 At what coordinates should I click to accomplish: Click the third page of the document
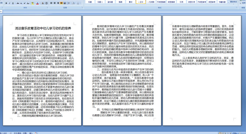[202, 70]
